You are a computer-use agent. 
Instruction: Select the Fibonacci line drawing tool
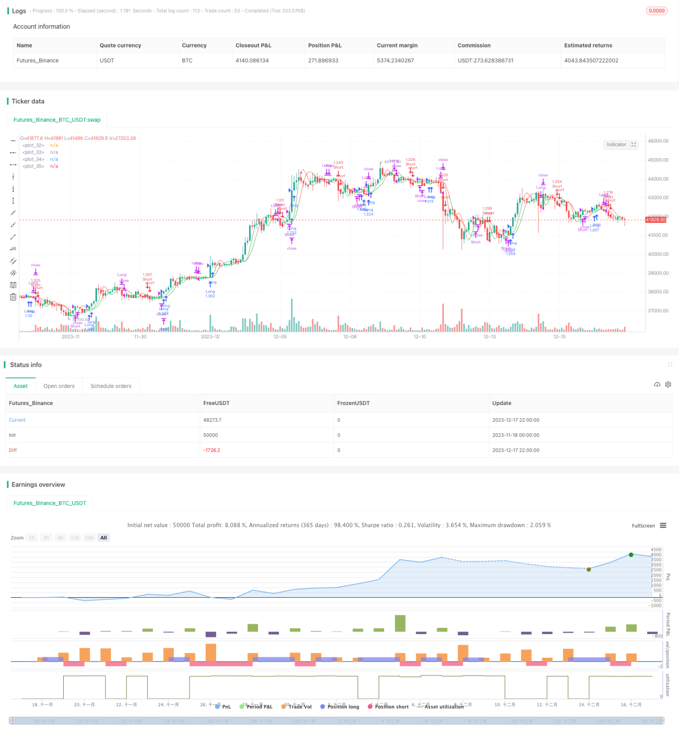(13, 285)
